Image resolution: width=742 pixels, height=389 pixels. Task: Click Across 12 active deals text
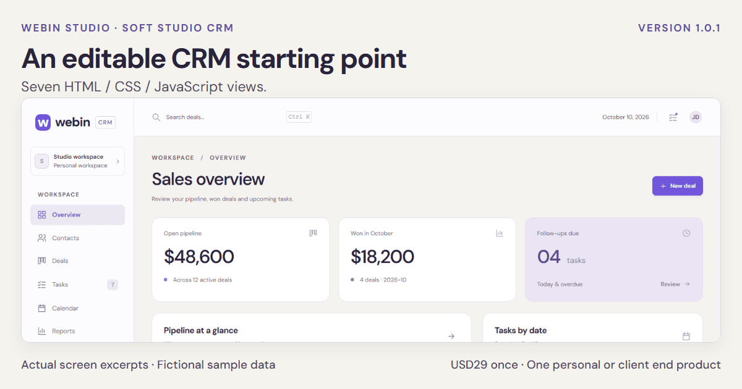[203, 280]
